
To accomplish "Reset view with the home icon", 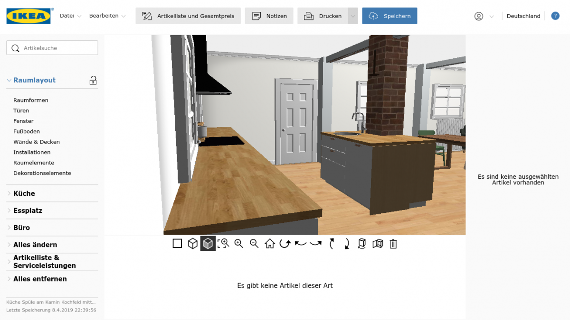I will (x=270, y=244).
